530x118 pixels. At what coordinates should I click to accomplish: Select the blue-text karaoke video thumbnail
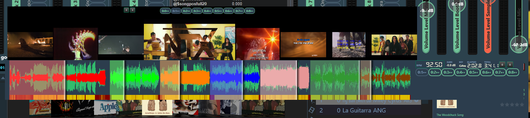click(349, 45)
